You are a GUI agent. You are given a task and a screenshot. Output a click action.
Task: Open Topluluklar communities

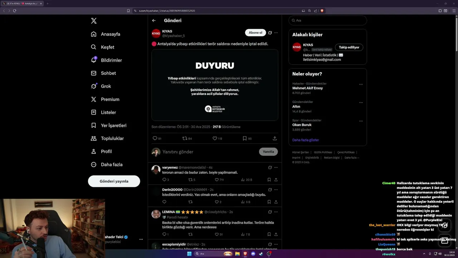[107, 138]
